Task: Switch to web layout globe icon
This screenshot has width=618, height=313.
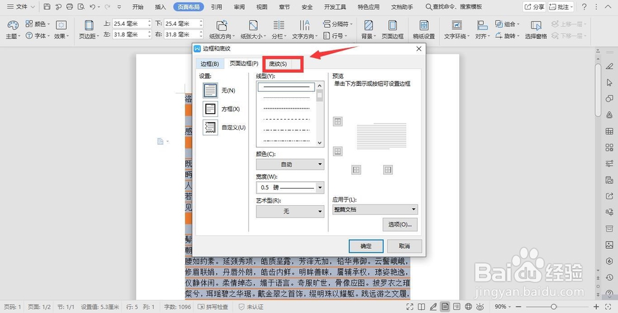Action: tap(468, 307)
